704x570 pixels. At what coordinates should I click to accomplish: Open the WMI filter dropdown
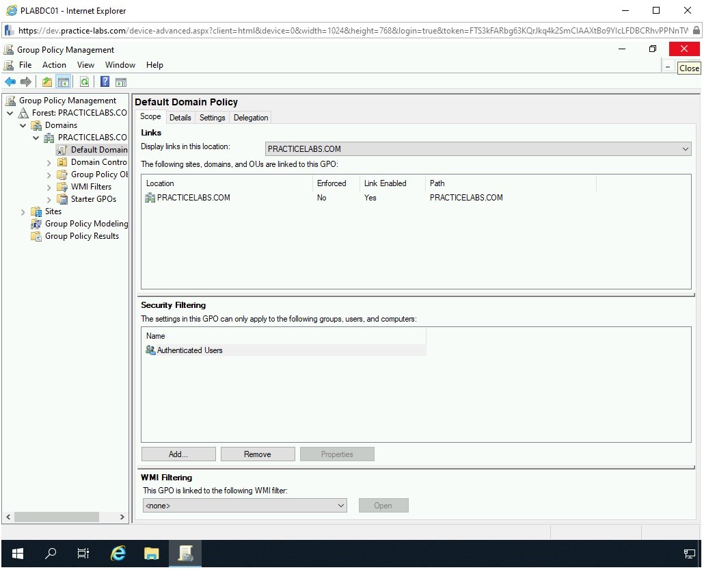point(245,506)
